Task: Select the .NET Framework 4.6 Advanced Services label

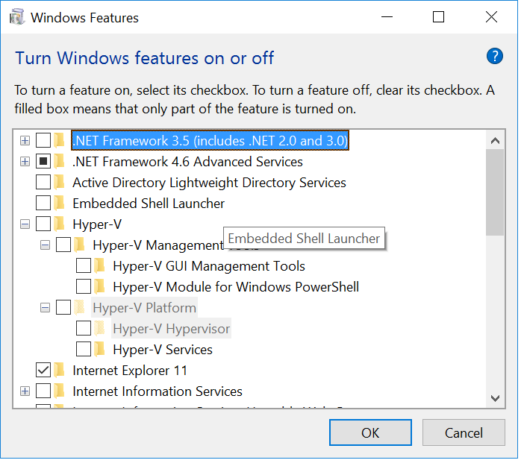Action: coord(187,162)
